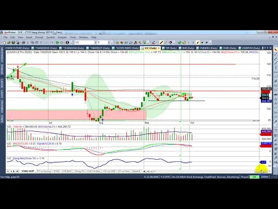Open the Format menu
Image resolution: width=278 pixels, height=209 pixels.
click(39, 37)
